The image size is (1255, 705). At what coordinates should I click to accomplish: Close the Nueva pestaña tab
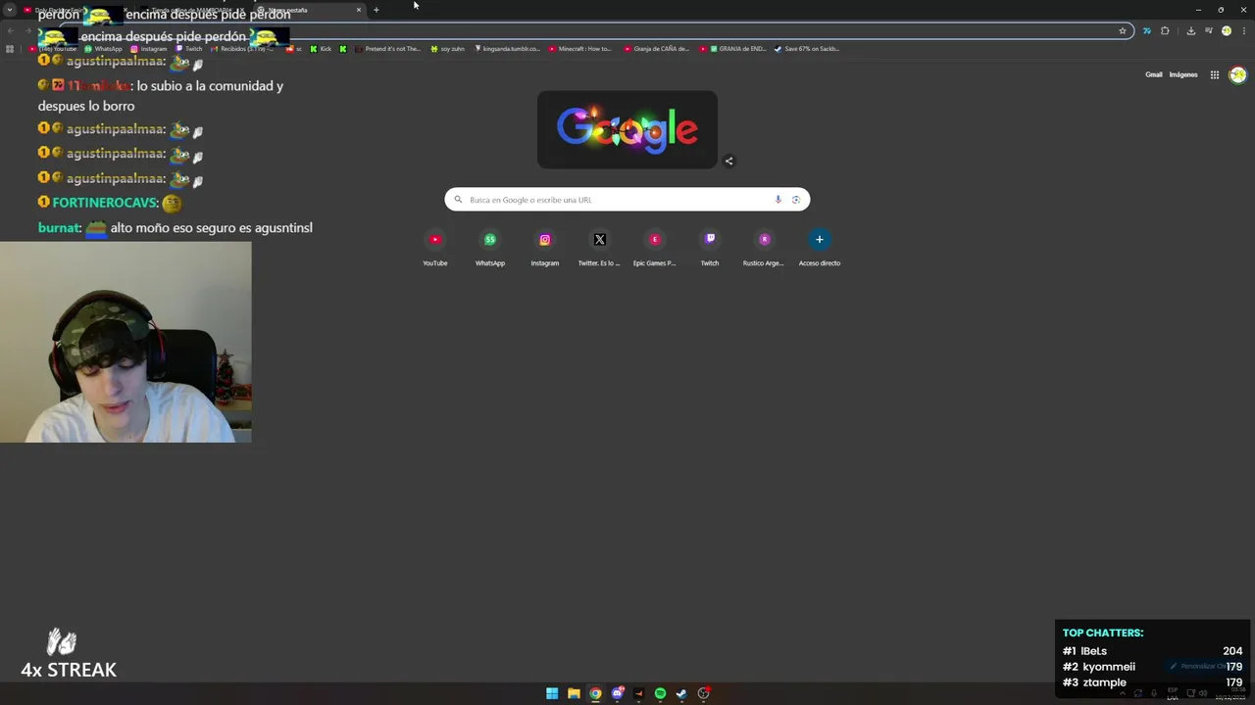click(359, 10)
